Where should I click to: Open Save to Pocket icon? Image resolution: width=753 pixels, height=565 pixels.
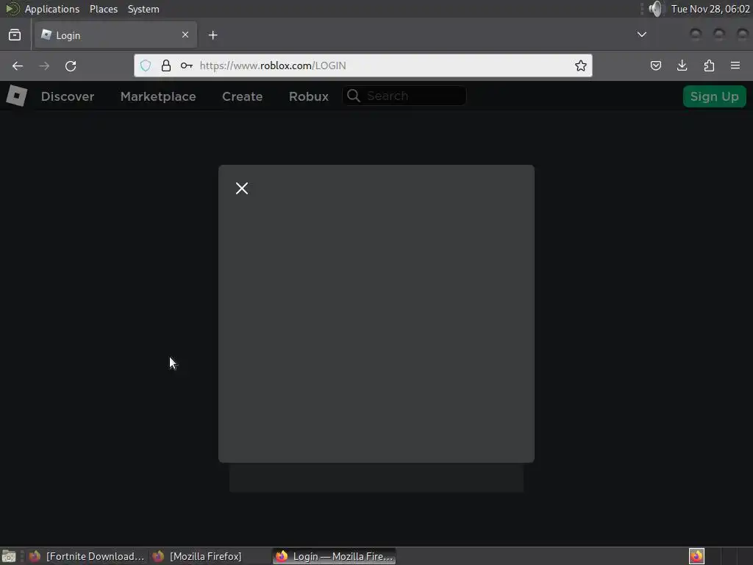pos(655,65)
